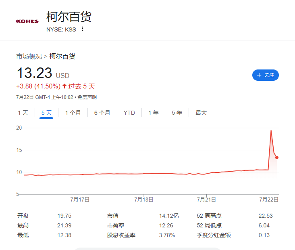
Task: Click the blue 关注 follow button
Action: pos(266,75)
